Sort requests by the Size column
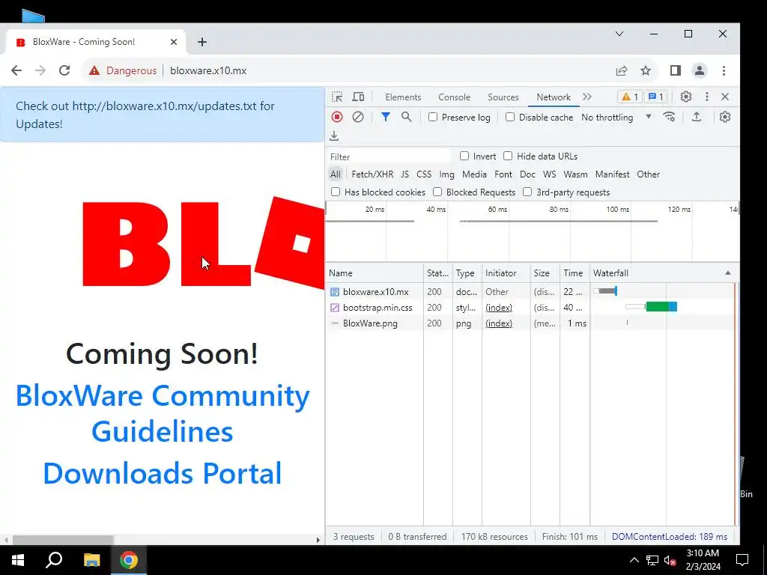Viewport: 767px width, 575px height. pos(545,273)
